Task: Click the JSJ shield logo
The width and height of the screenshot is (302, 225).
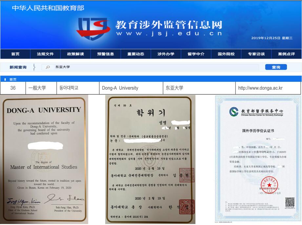Action: 93,29
